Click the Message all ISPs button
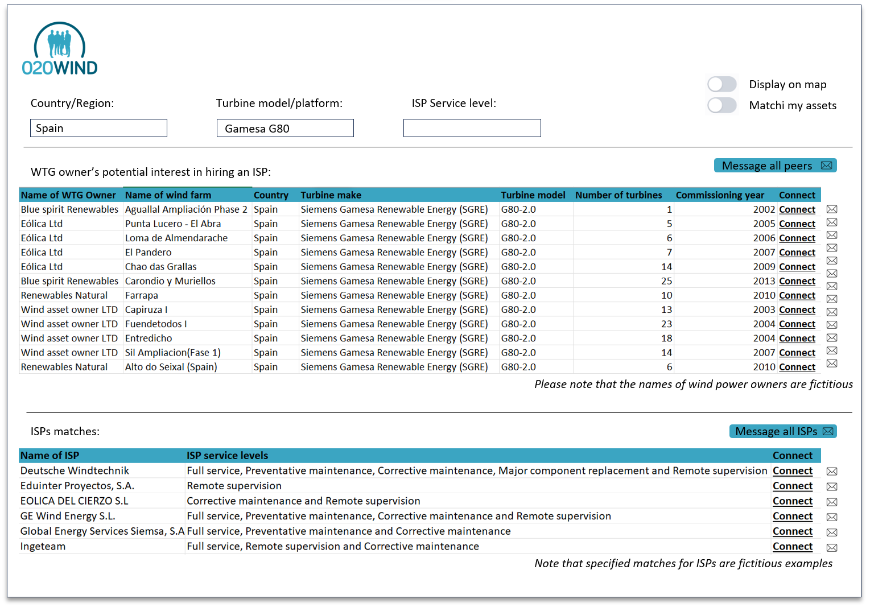Image resolution: width=870 pixels, height=607 pixels. 782,431
